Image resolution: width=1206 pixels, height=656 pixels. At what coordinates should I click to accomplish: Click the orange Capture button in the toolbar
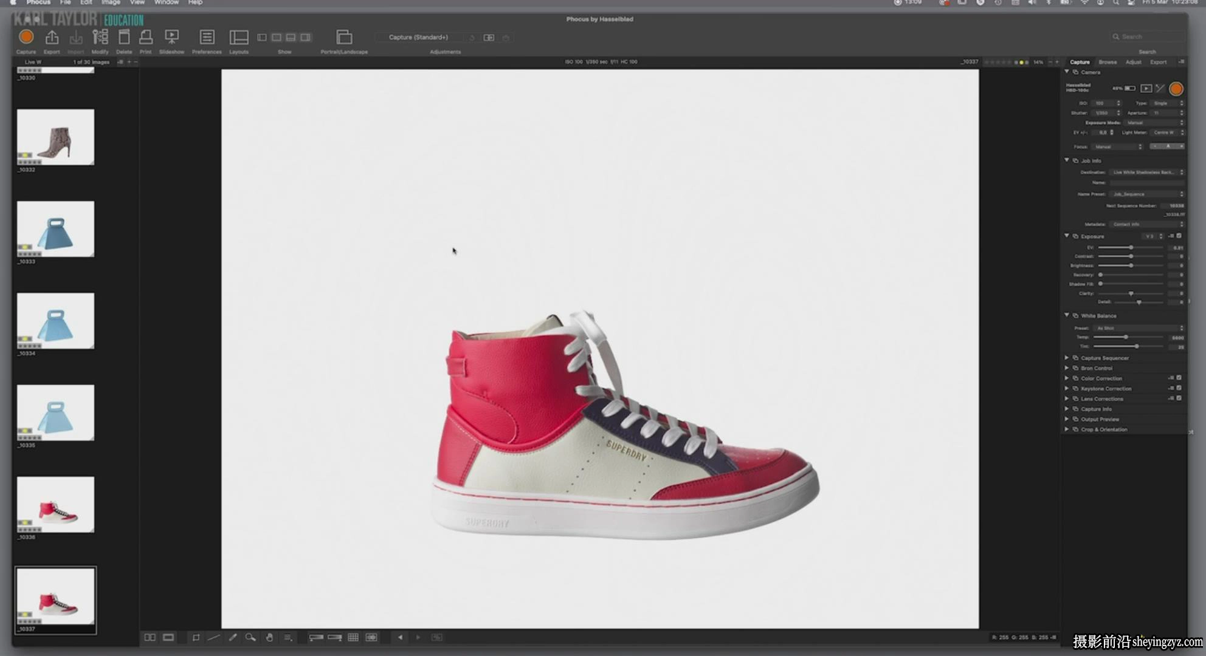tap(26, 37)
